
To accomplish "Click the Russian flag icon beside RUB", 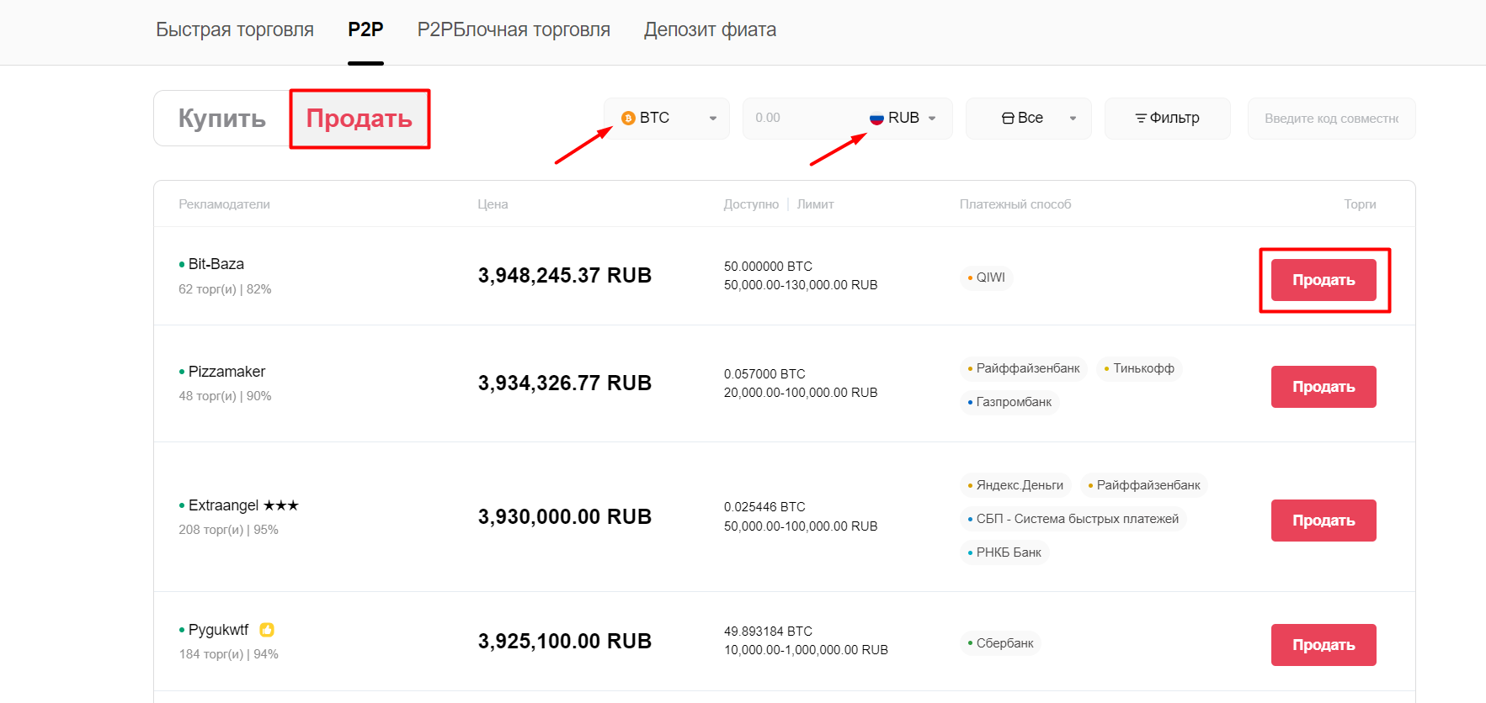I will [x=876, y=119].
